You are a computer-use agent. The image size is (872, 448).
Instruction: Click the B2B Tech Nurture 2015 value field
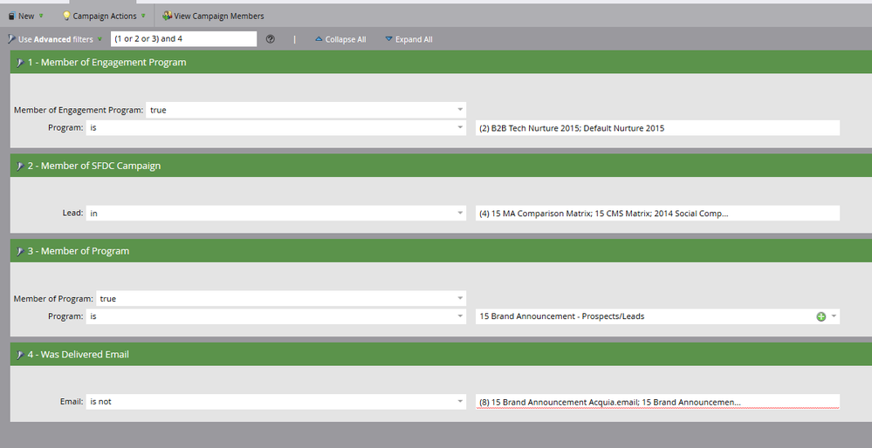point(656,128)
